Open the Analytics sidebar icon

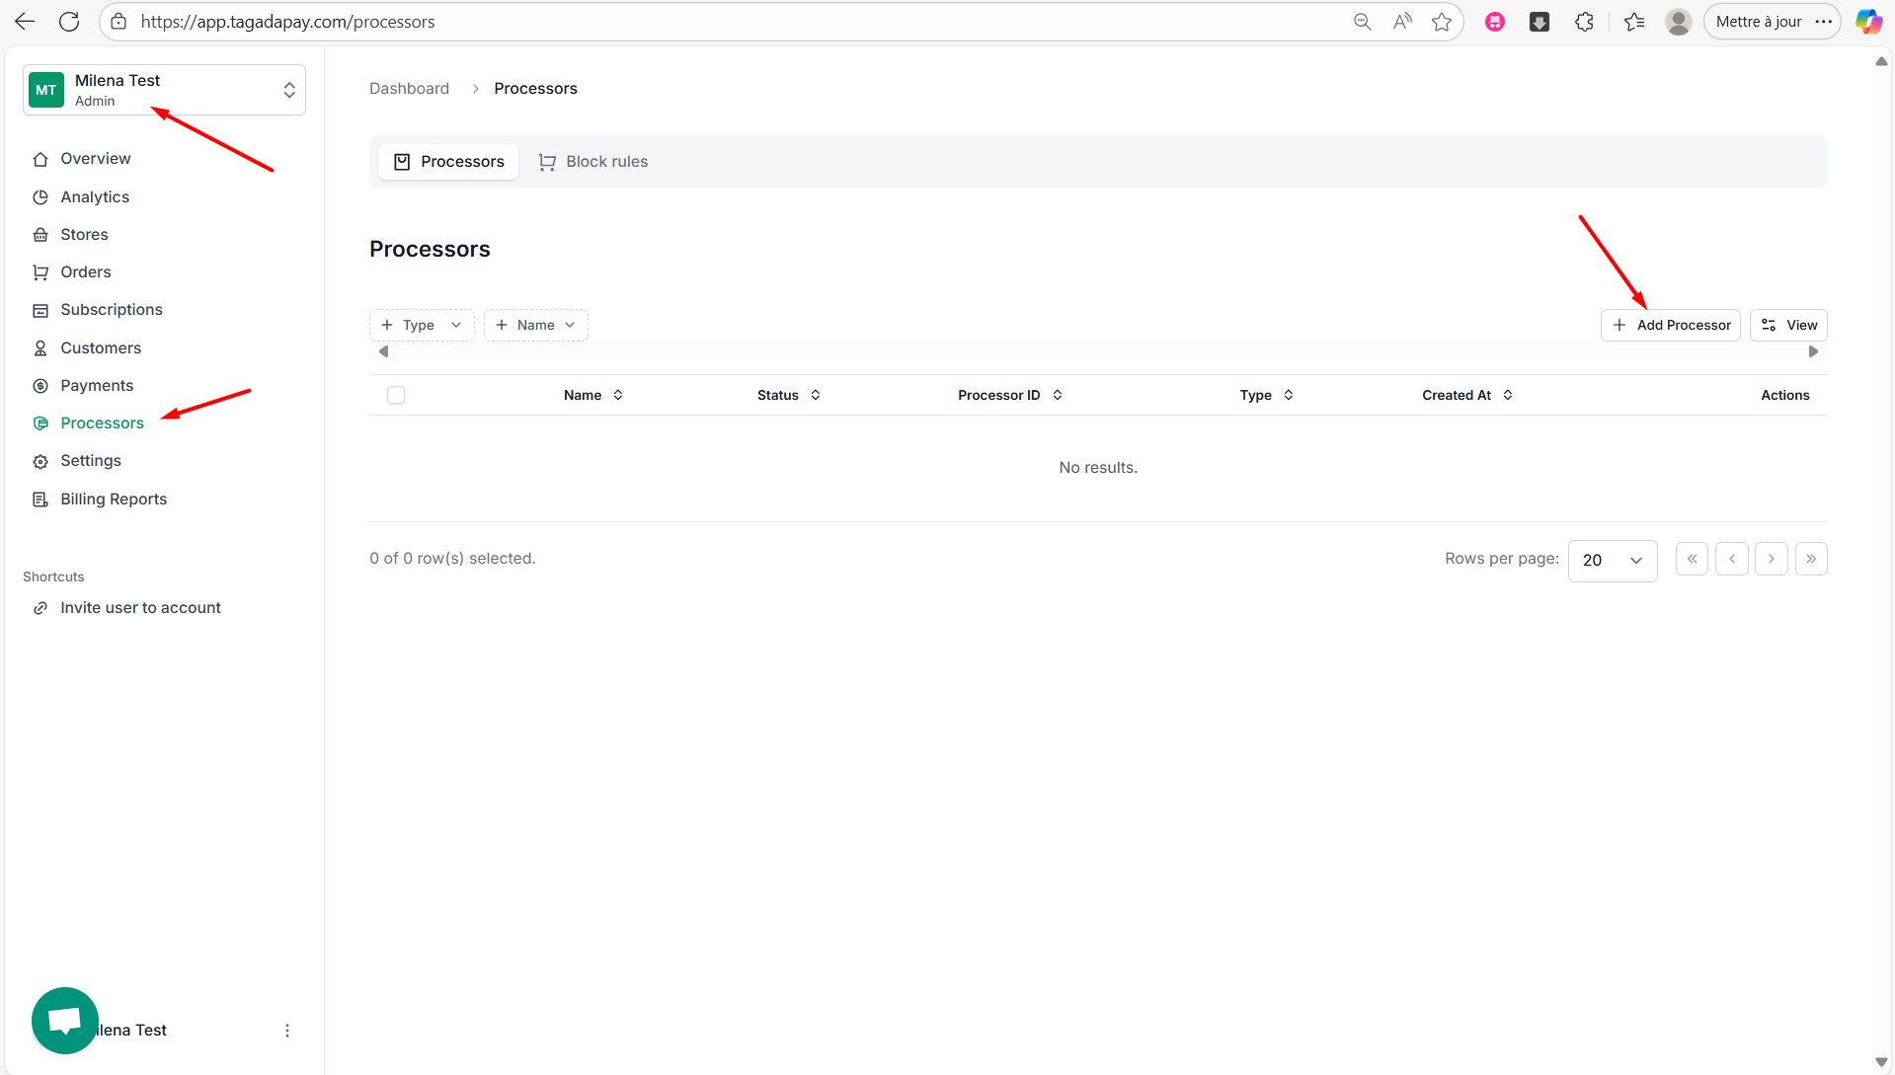(40, 197)
